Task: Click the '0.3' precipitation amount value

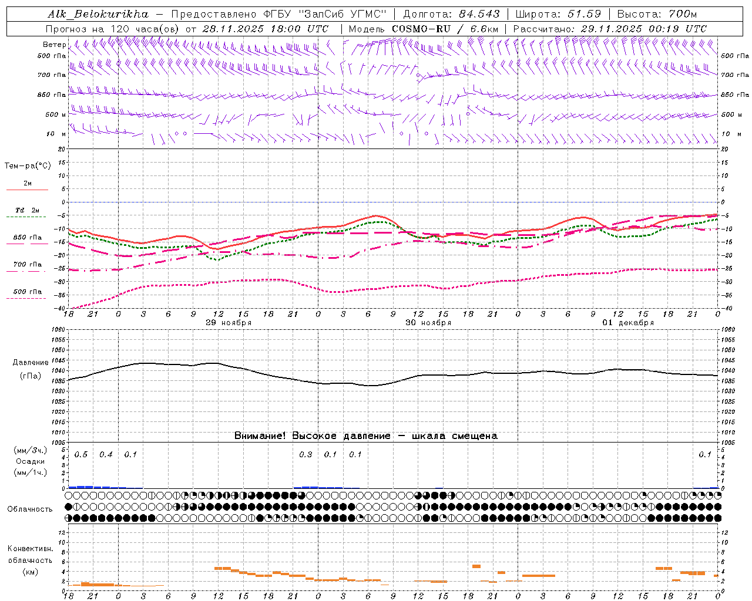Action: (305, 455)
